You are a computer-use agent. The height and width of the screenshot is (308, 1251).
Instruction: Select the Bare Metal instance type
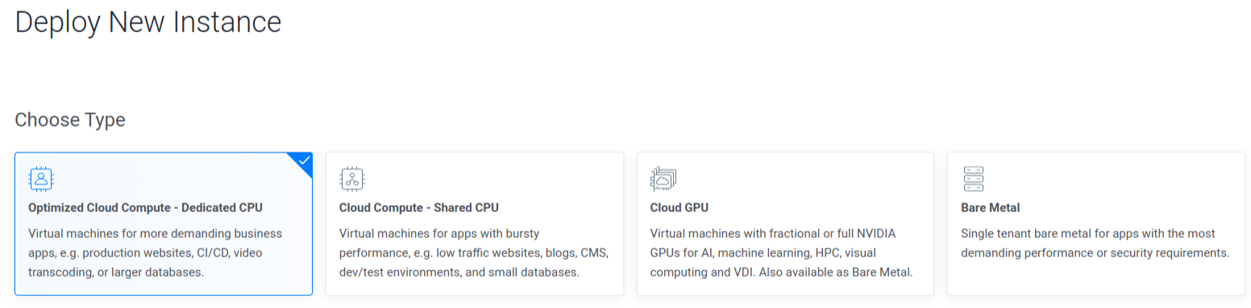tap(1096, 224)
